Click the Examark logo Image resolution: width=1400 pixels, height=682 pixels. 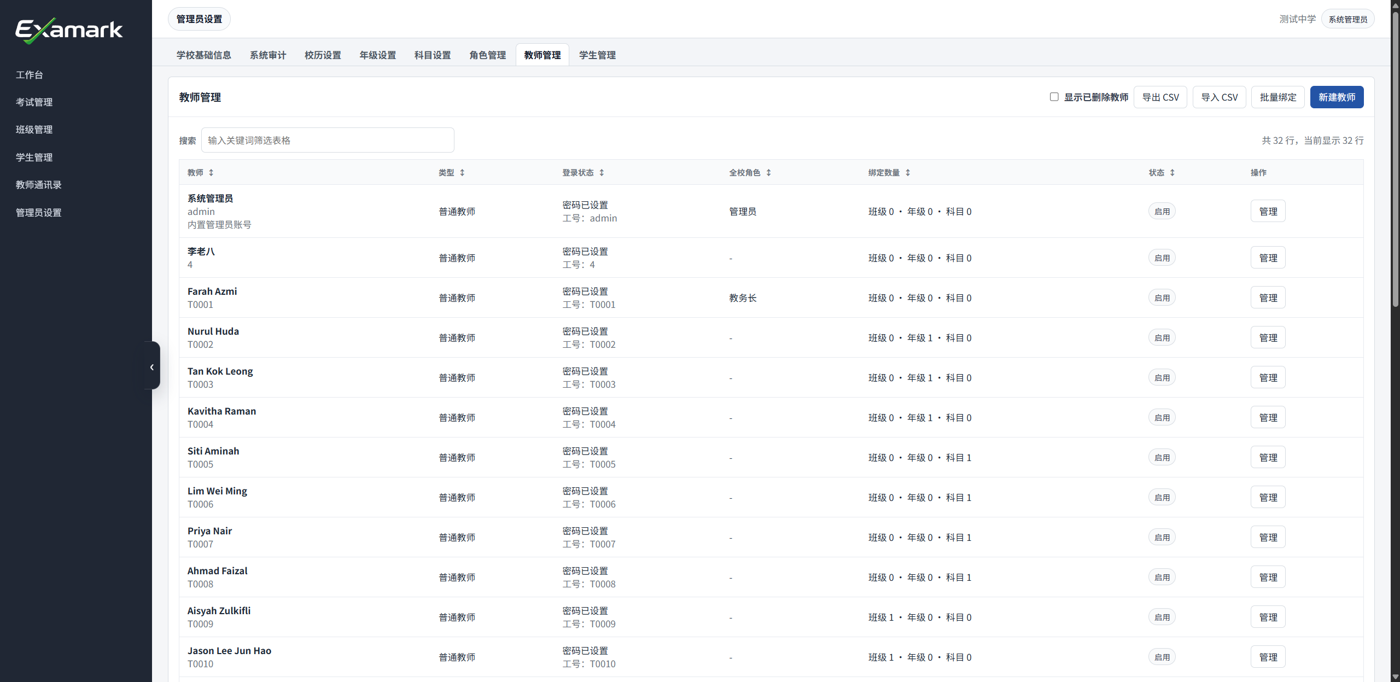point(69,30)
